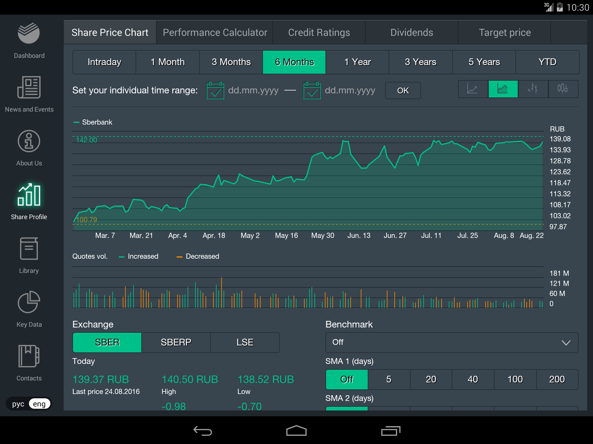This screenshot has width=593, height=444.
Task: Select the OHLC bar chart type
Action: (x=532, y=89)
